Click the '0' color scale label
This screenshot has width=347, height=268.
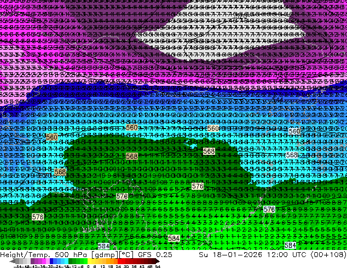pos(88,267)
